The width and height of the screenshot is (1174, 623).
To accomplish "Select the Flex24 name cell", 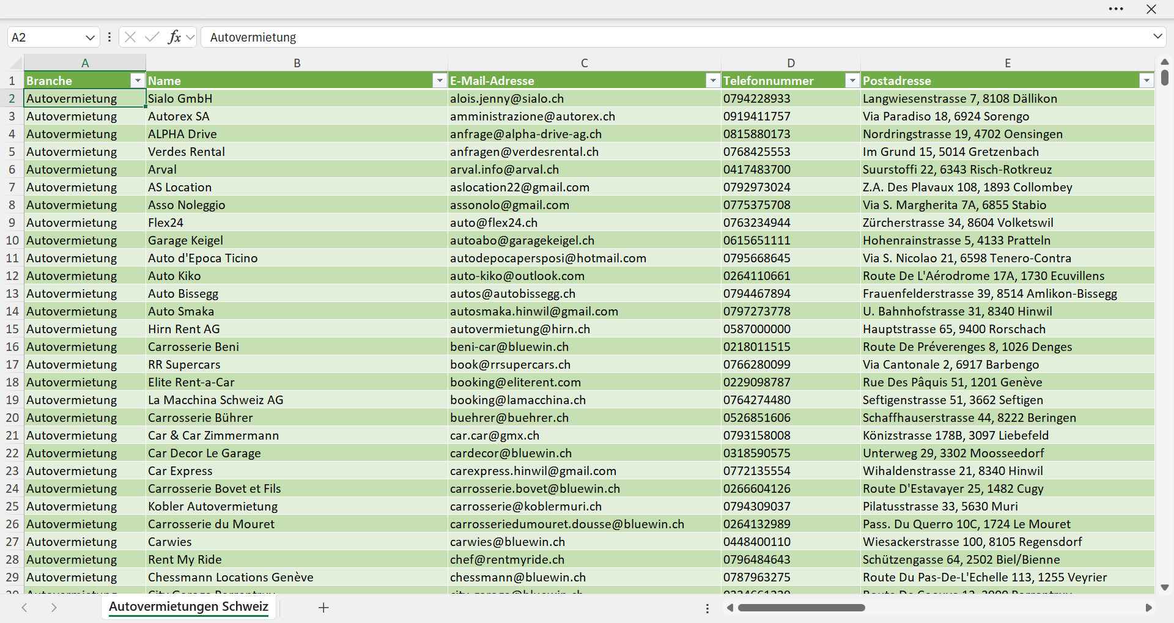I will pos(297,223).
